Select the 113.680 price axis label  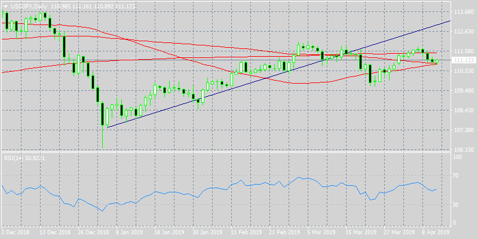pyautogui.click(x=464, y=12)
